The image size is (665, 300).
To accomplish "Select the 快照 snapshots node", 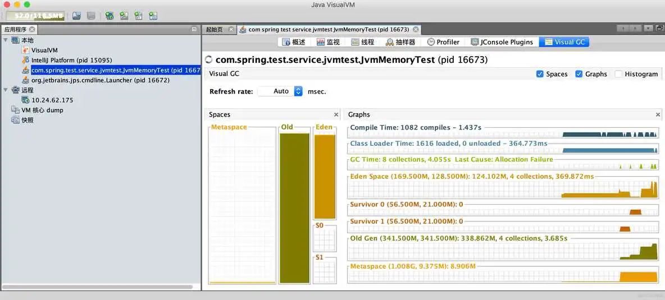I will pos(27,120).
